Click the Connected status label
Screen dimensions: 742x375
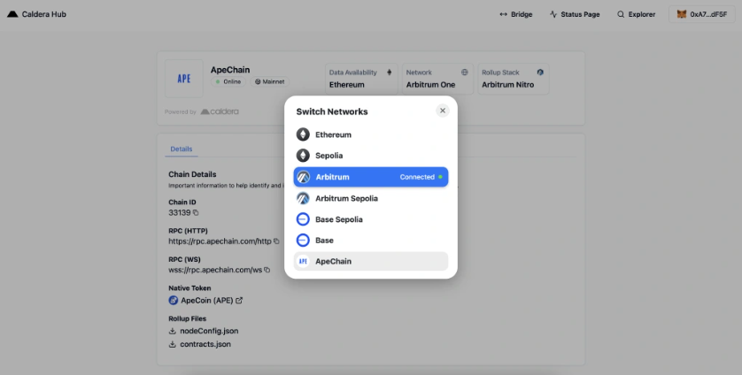click(x=417, y=177)
